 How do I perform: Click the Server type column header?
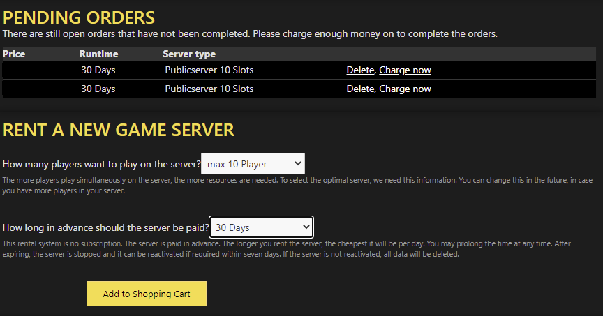[189, 54]
